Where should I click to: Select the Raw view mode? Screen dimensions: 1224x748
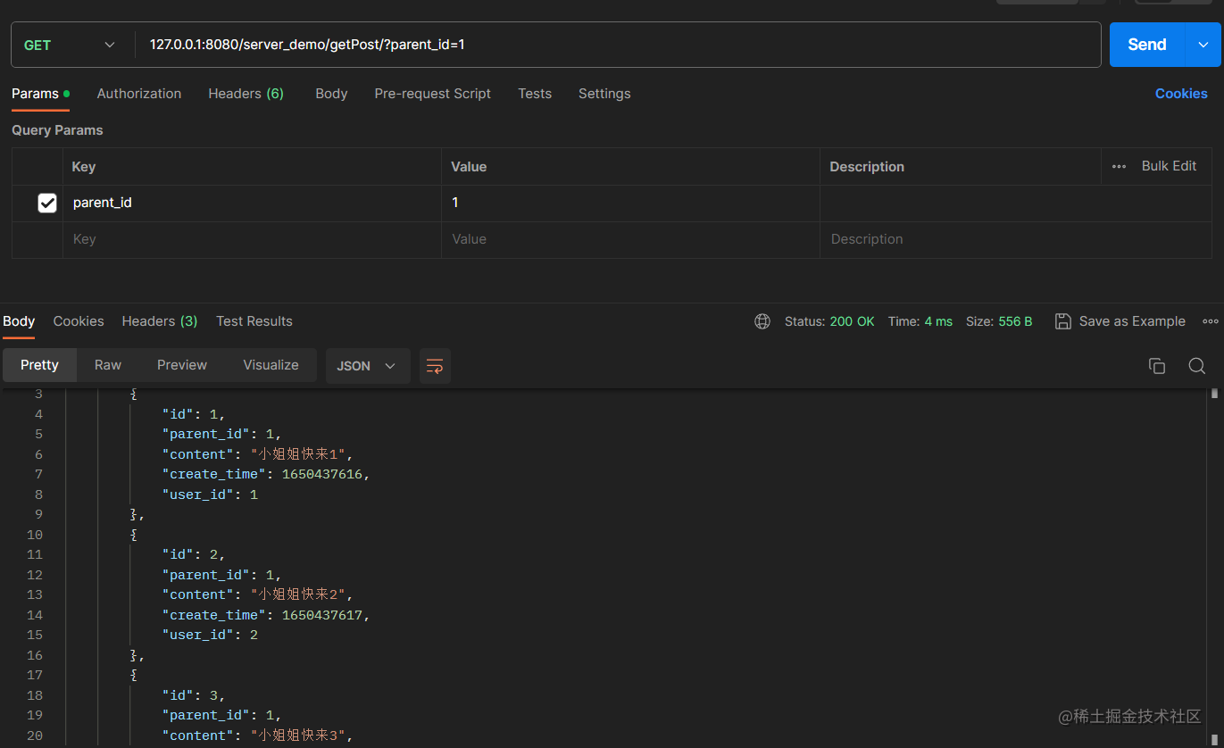(x=108, y=365)
